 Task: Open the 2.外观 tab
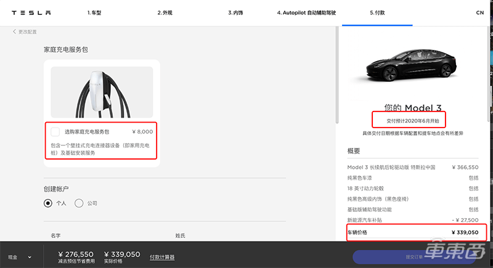click(x=165, y=13)
